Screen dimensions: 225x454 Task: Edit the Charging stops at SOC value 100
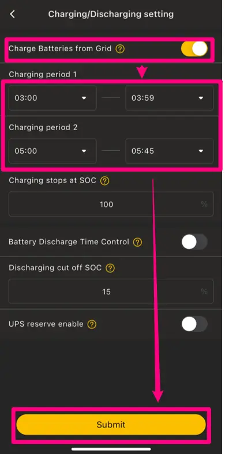(111, 204)
